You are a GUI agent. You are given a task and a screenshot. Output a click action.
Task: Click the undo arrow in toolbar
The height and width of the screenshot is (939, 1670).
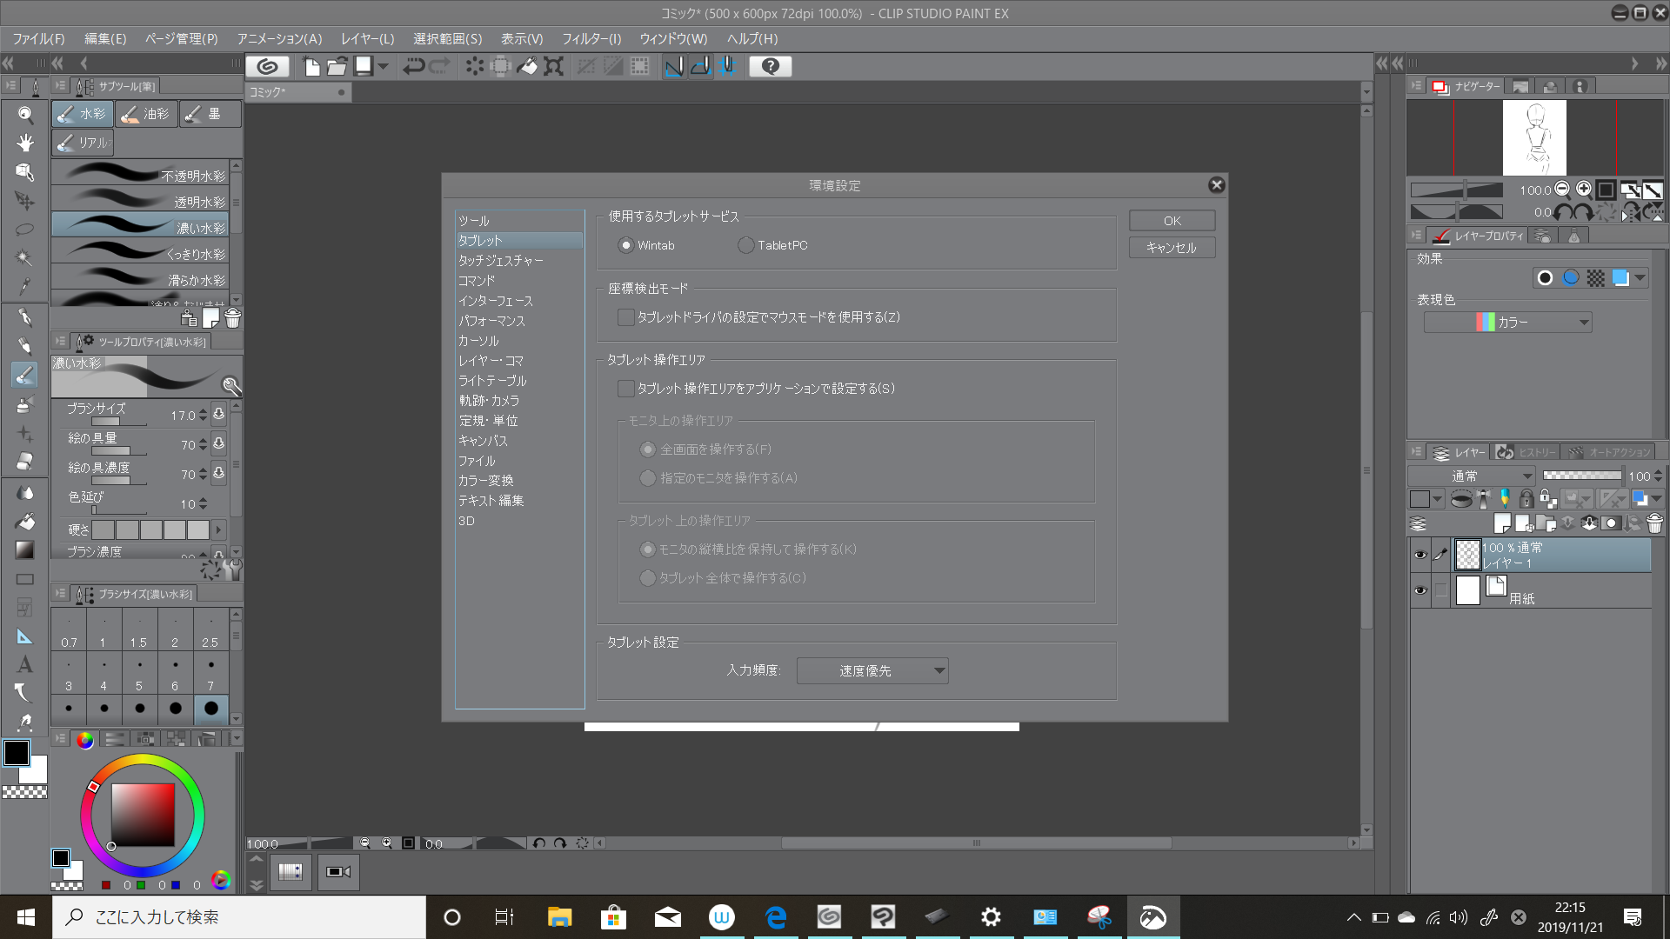pyautogui.click(x=413, y=66)
